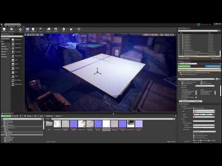Open the Cinematic category tab
Viewport: 222px width, 166px height.
[x=6, y=47]
